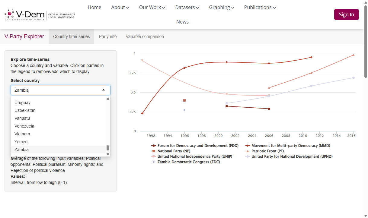Click the Patriotic Front 2016 data point

[x=354, y=55]
